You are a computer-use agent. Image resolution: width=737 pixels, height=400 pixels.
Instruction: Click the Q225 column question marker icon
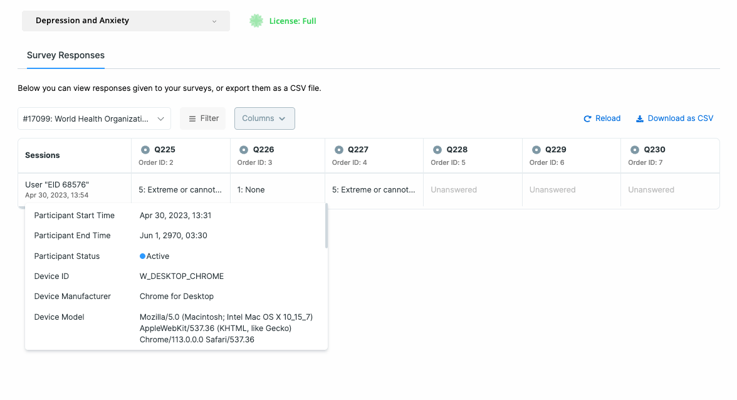tap(145, 149)
